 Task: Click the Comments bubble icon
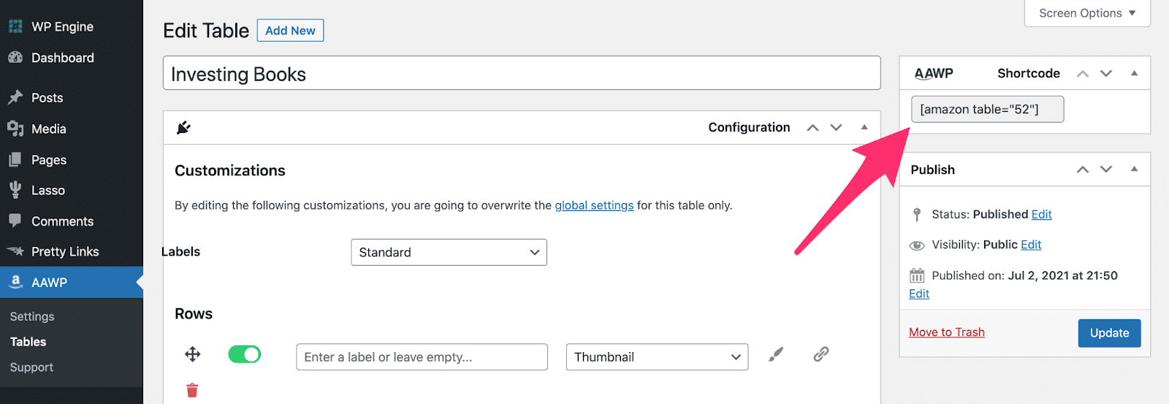15,221
